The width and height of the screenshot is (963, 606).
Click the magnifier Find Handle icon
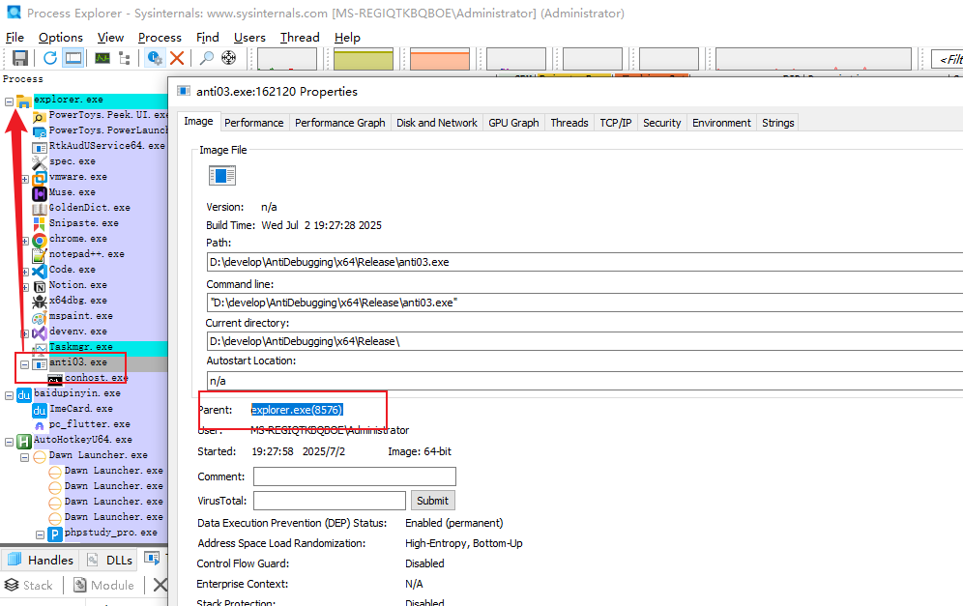pyautogui.click(x=207, y=59)
